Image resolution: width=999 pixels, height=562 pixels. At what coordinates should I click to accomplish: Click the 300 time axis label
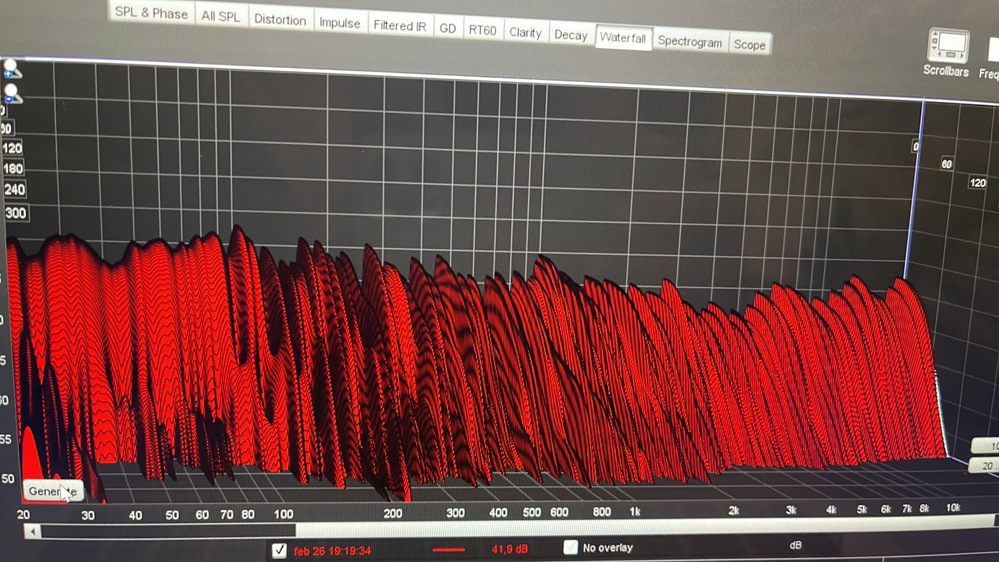(16, 213)
